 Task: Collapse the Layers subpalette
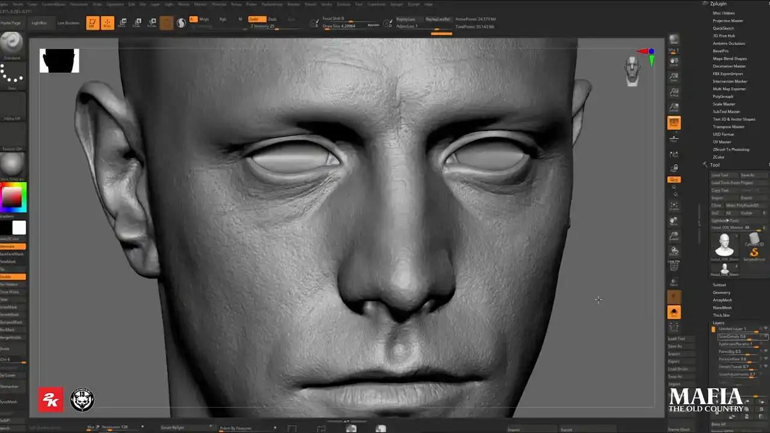click(x=718, y=323)
